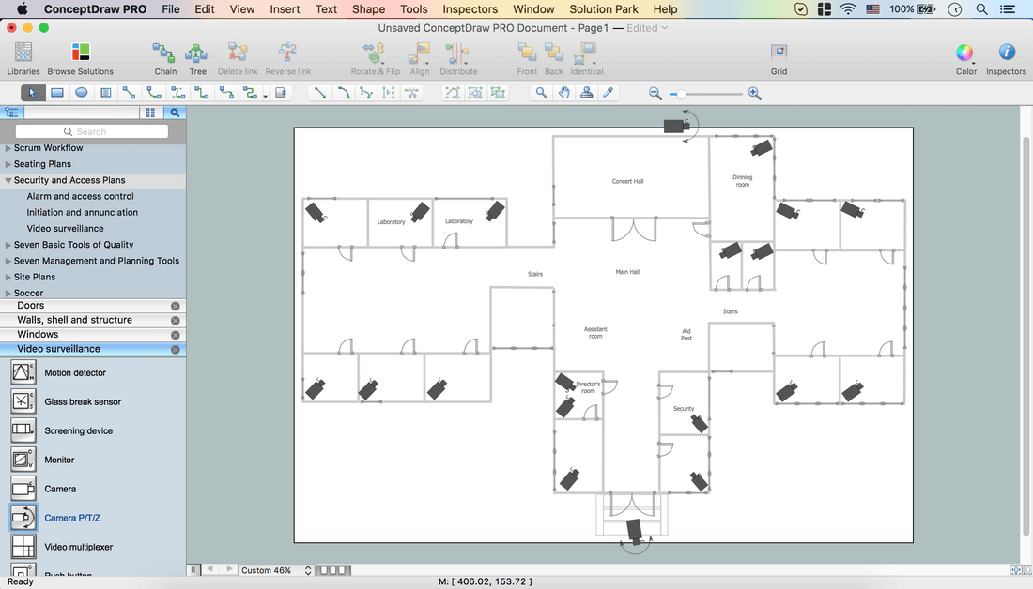Close the Doors library

tap(176, 306)
